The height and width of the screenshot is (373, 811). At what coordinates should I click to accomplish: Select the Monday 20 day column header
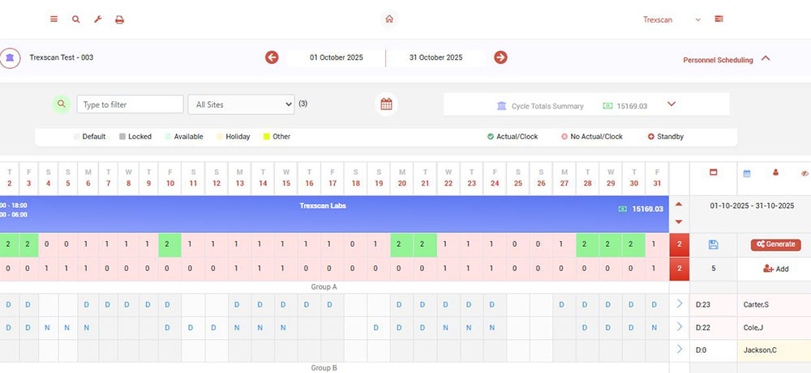402,178
